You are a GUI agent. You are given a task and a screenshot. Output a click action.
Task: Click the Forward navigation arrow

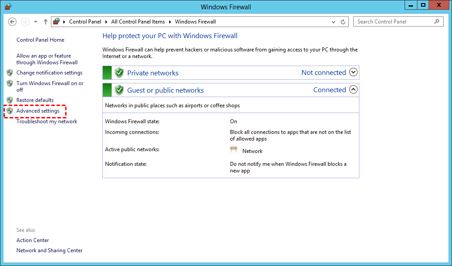pos(25,22)
